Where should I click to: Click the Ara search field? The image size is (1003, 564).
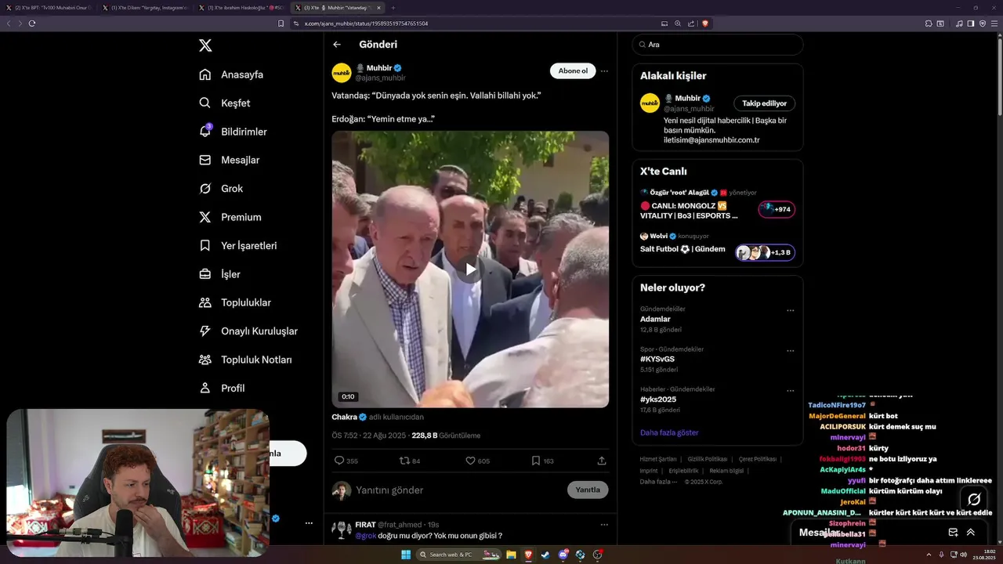pyautogui.click(x=717, y=45)
